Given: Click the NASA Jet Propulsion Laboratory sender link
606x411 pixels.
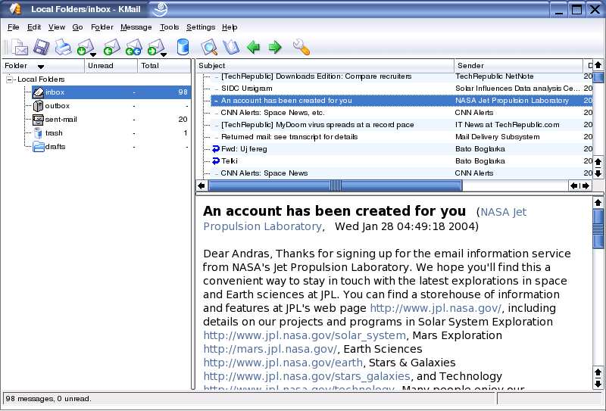Looking at the screenshot, I should pos(365,219).
